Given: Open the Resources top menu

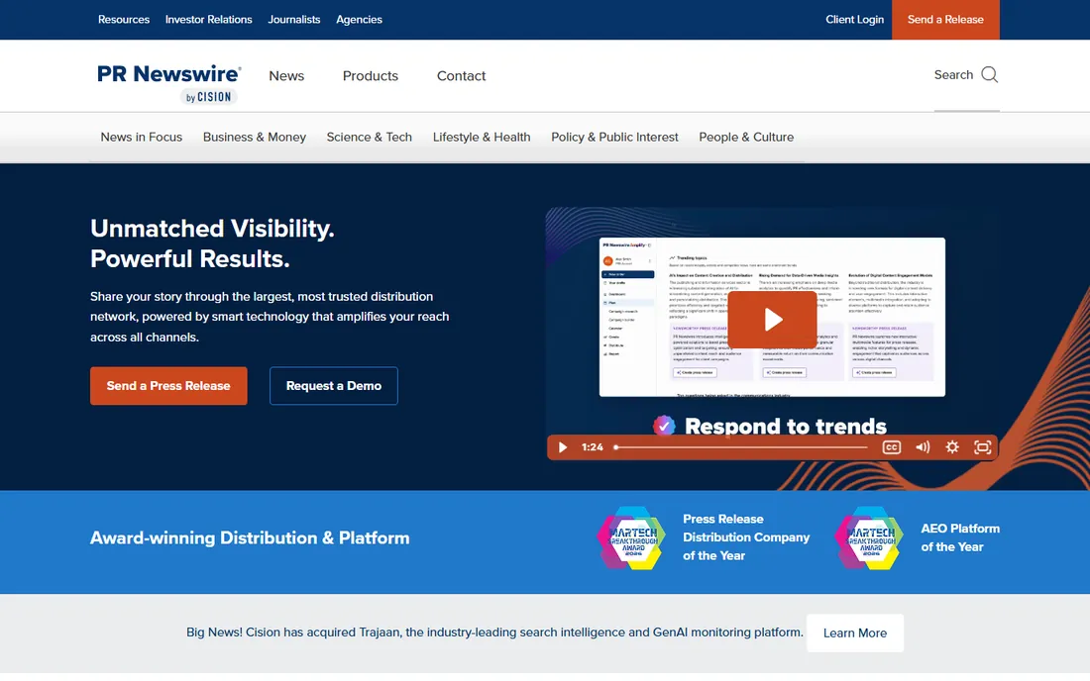Looking at the screenshot, I should click(x=124, y=20).
